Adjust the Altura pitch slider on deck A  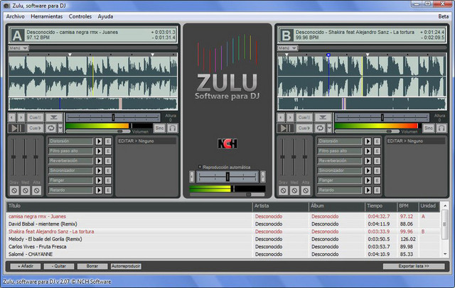tap(113, 117)
